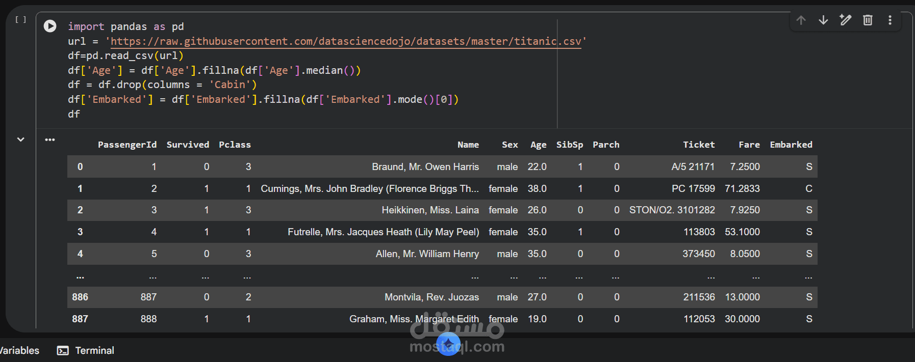Viewport: 915px width, 362px height.
Task: Click the Terminal icon in bottom bar
Action: click(x=63, y=350)
